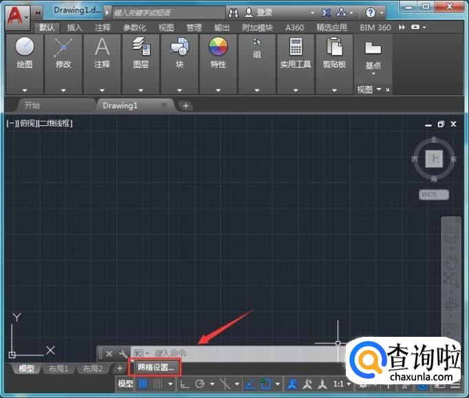The height and width of the screenshot is (398, 469).
Task: Open the Parametric (参数化) ribbon tab
Action: click(x=135, y=27)
